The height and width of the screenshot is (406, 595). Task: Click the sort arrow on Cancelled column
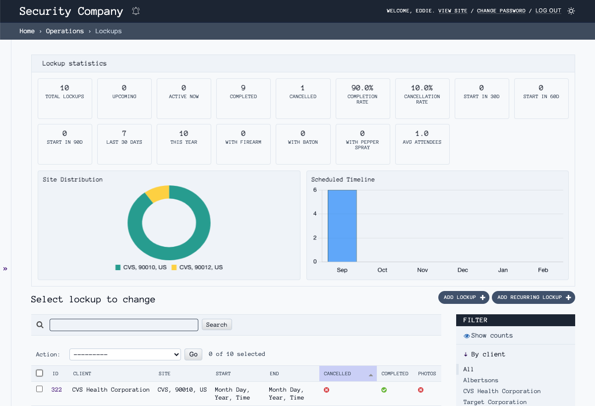pos(370,375)
